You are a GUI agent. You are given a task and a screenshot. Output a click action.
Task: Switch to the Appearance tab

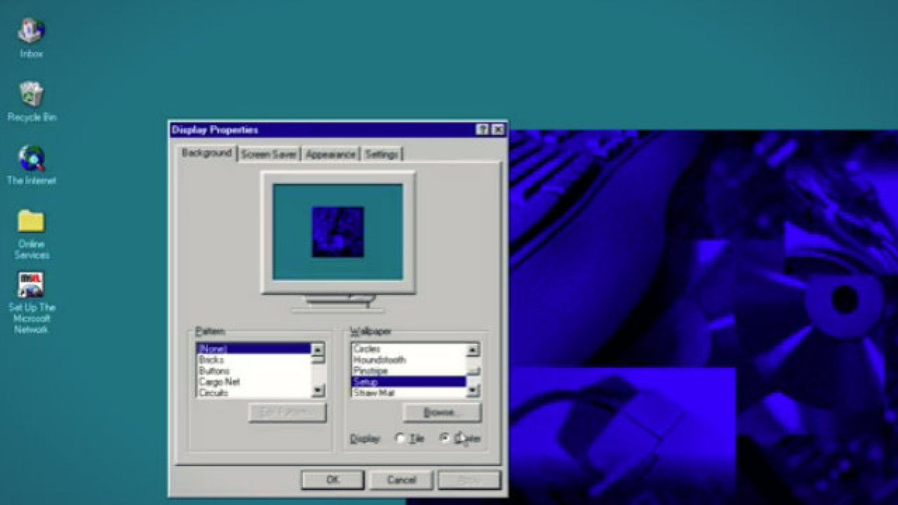click(330, 155)
